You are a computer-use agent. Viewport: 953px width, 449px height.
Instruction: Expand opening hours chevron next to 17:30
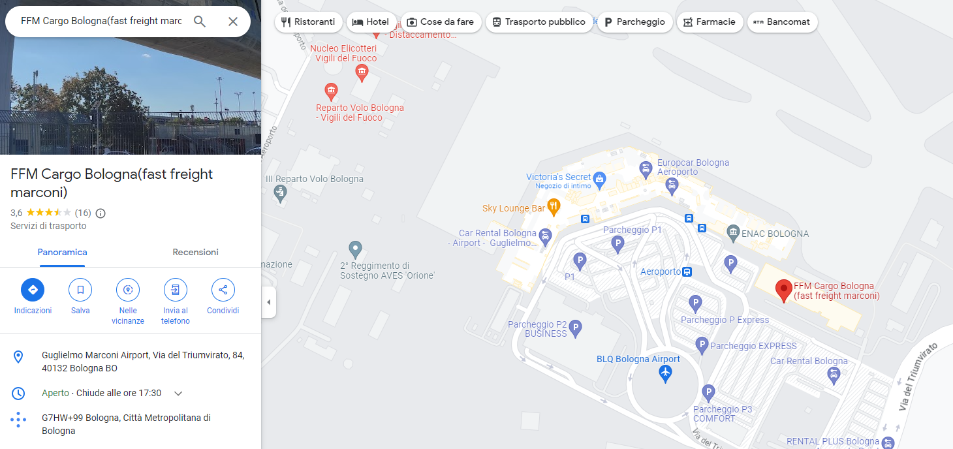pos(178,394)
